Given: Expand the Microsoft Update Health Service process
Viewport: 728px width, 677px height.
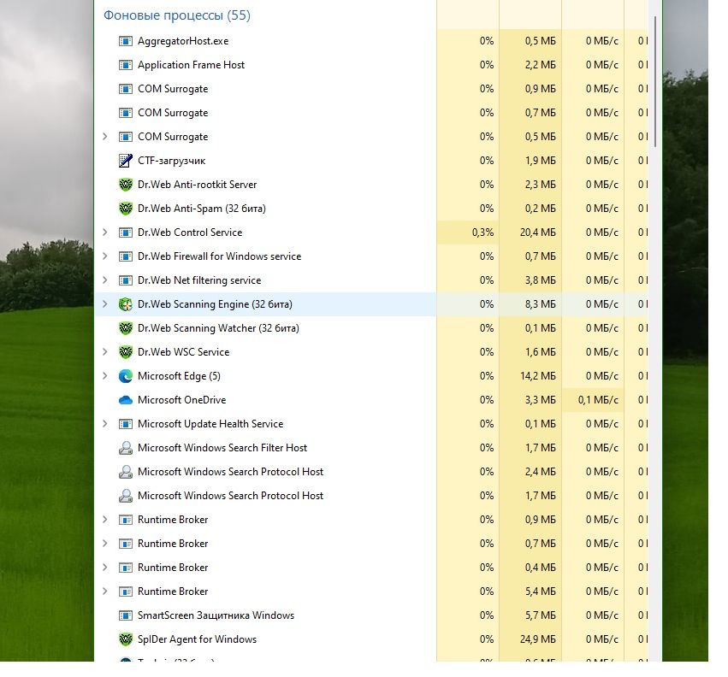Looking at the screenshot, I should [105, 424].
